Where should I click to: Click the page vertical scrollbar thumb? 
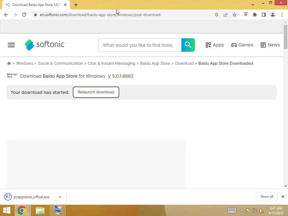pyautogui.click(x=285, y=37)
